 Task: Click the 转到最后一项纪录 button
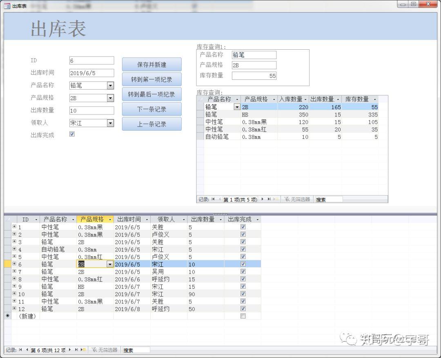click(x=152, y=94)
